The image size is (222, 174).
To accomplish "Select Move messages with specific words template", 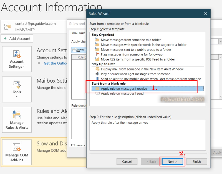I will 143,45.
